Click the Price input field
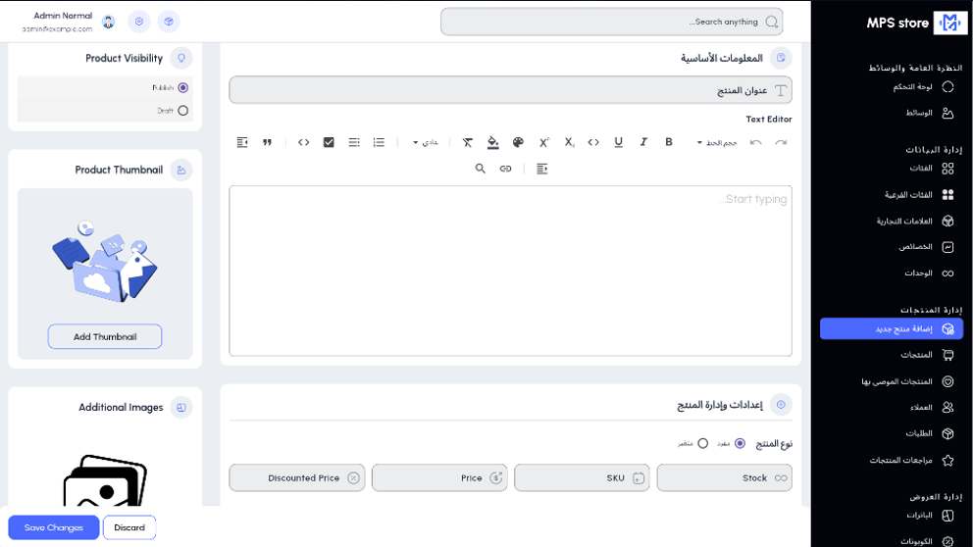Viewport: 973px width, 547px height. pos(439,478)
